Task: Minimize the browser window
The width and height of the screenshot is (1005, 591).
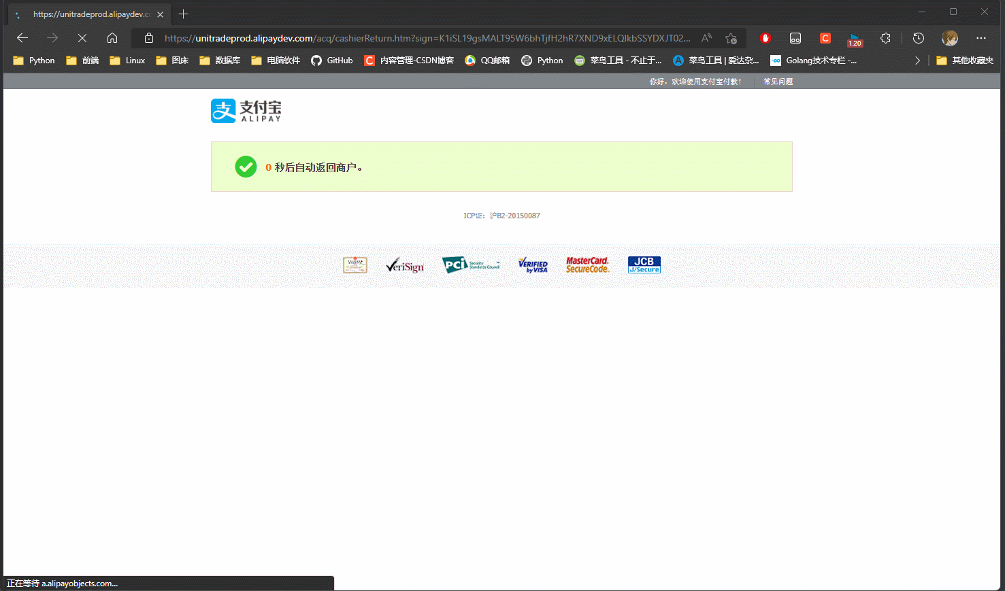Action: coord(922,12)
